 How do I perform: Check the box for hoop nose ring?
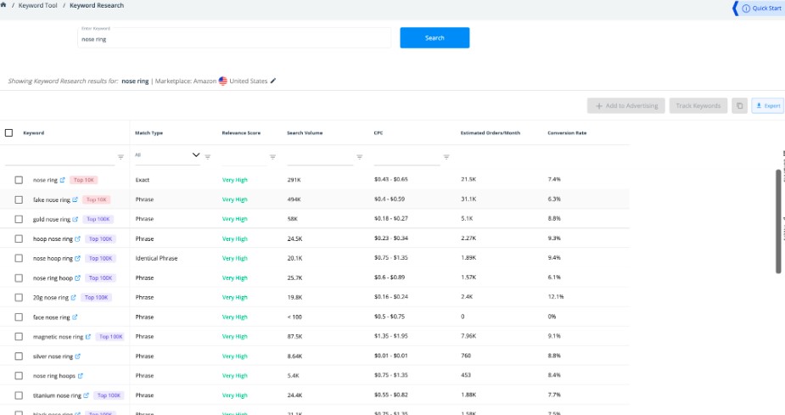[19, 238]
